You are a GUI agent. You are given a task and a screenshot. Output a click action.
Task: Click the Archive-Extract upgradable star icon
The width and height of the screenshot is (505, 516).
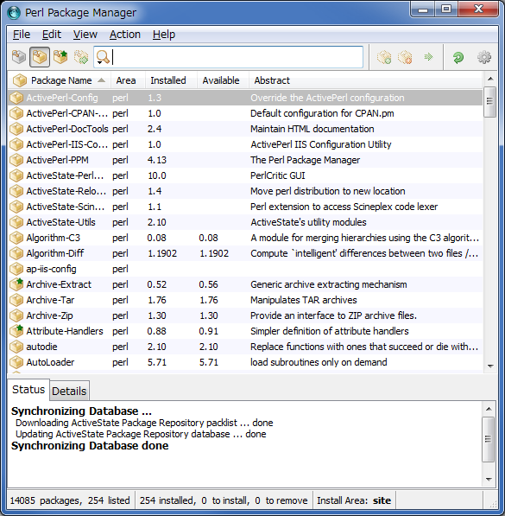pos(16,284)
